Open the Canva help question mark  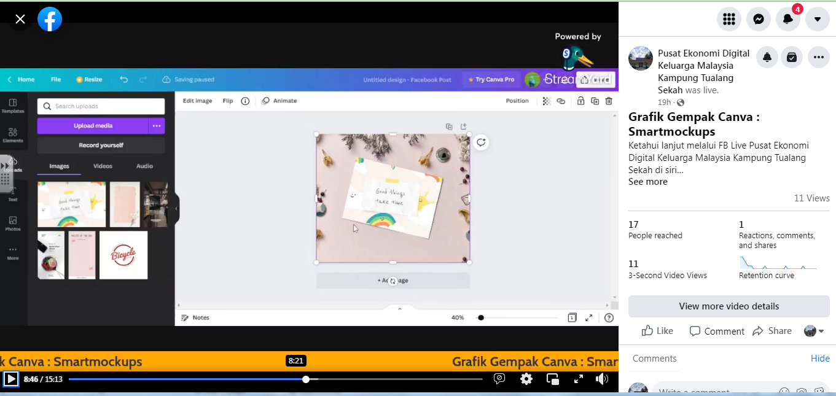tap(609, 317)
